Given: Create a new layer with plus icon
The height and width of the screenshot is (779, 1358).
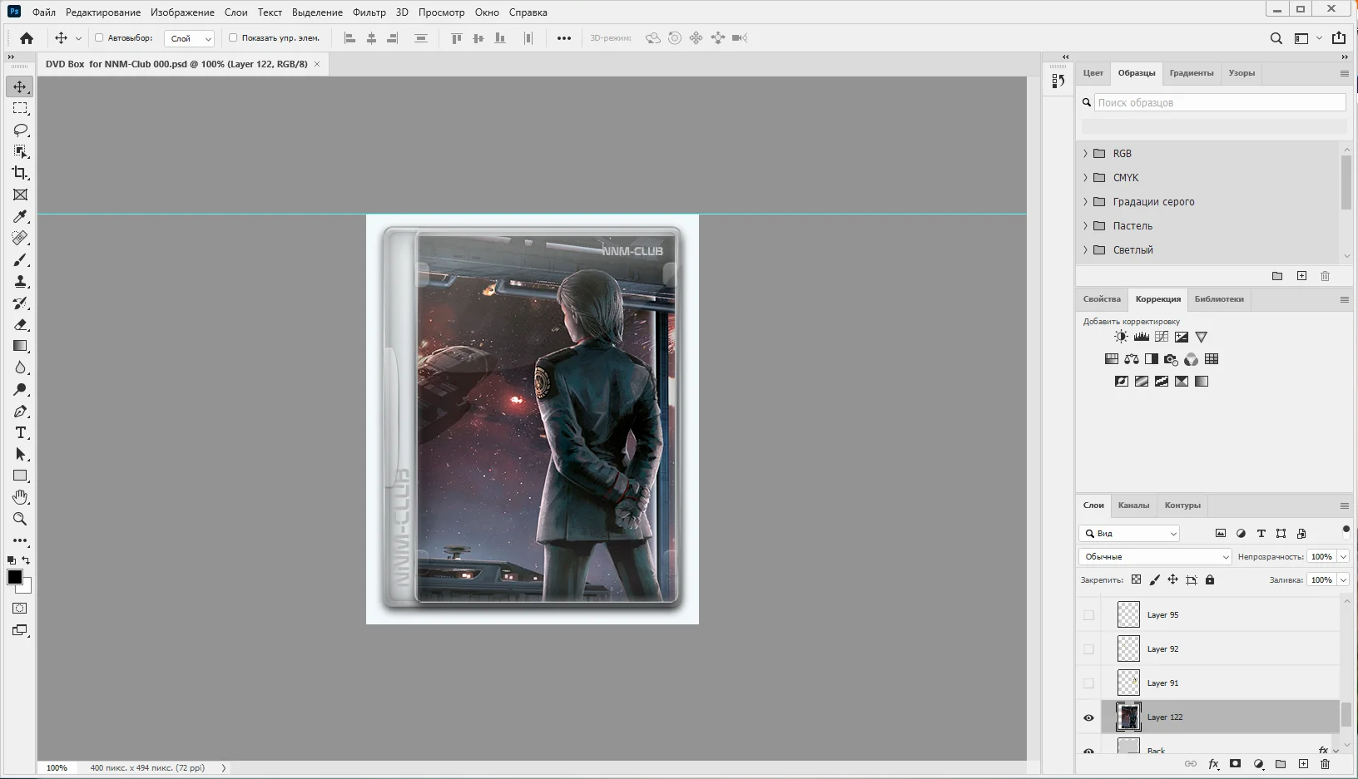Looking at the screenshot, I should tap(1303, 764).
